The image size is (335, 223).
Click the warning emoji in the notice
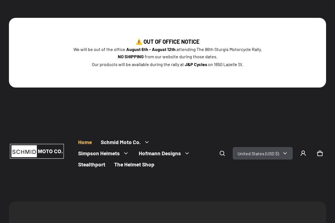pyautogui.click(x=139, y=42)
